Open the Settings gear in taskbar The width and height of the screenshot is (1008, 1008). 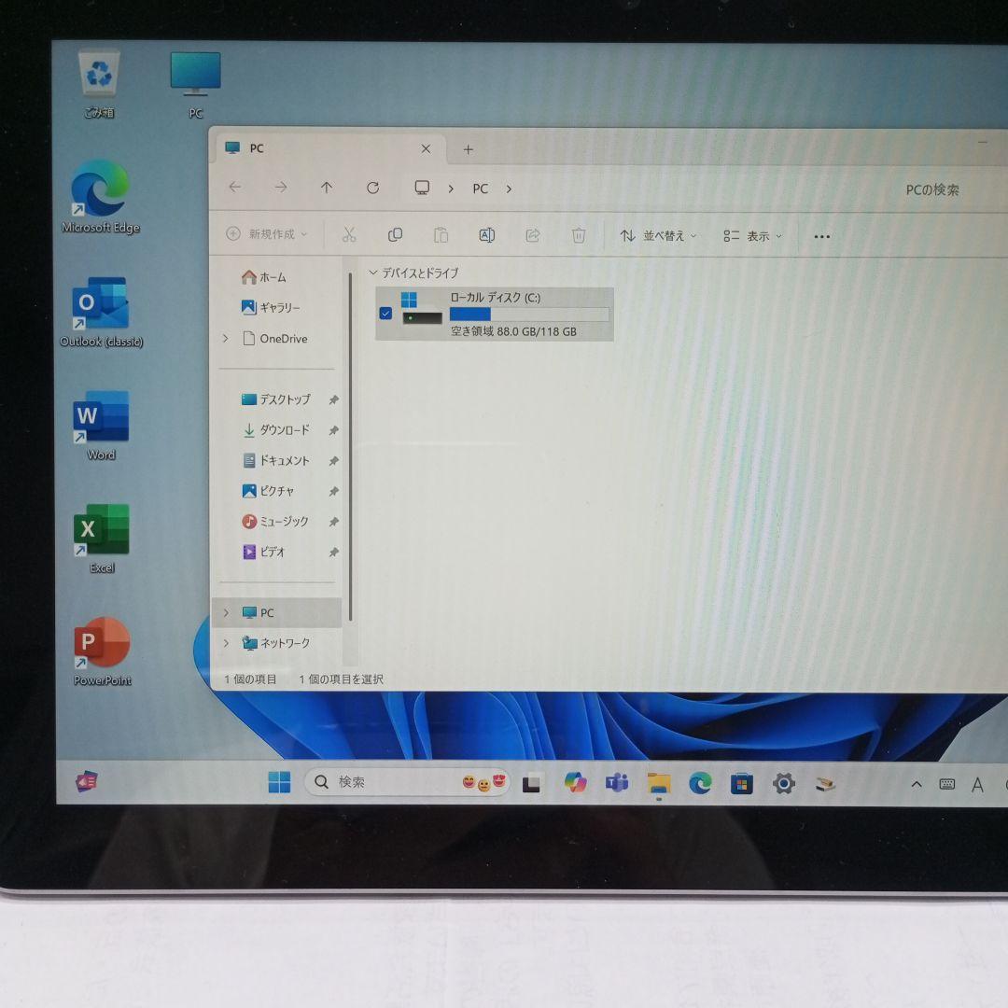pyautogui.click(x=784, y=783)
